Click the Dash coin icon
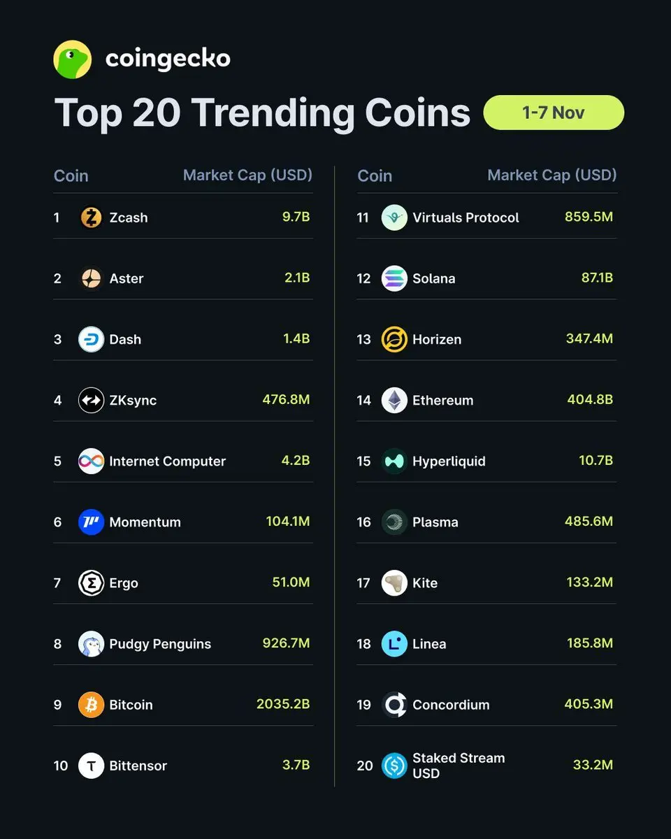The width and height of the screenshot is (671, 839). [x=91, y=339]
